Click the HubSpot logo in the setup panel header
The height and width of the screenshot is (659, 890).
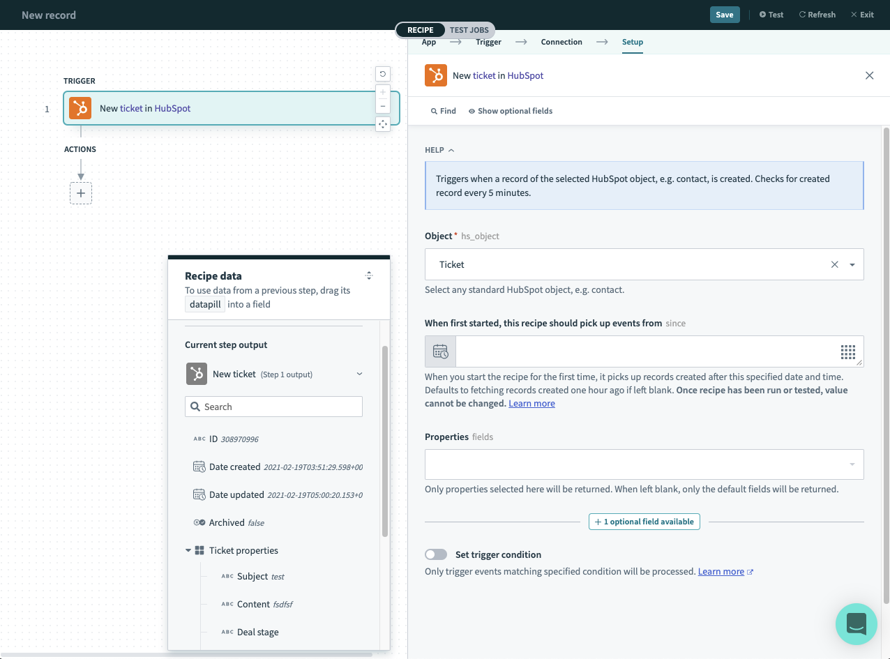[x=436, y=75]
